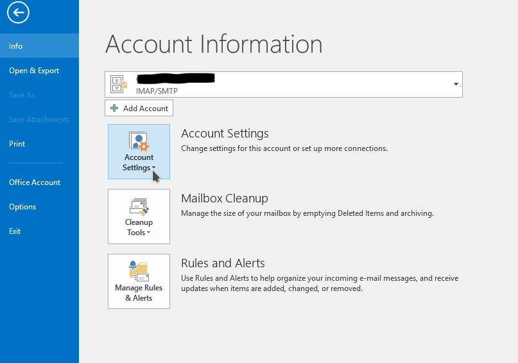Open Outlook Options from the sidebar
The width and height of the screenshot is (518, 363).
[22, 207]
